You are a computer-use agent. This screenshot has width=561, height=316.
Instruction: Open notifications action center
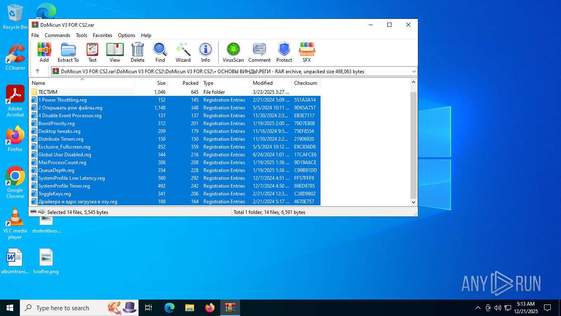click(547, 308)
